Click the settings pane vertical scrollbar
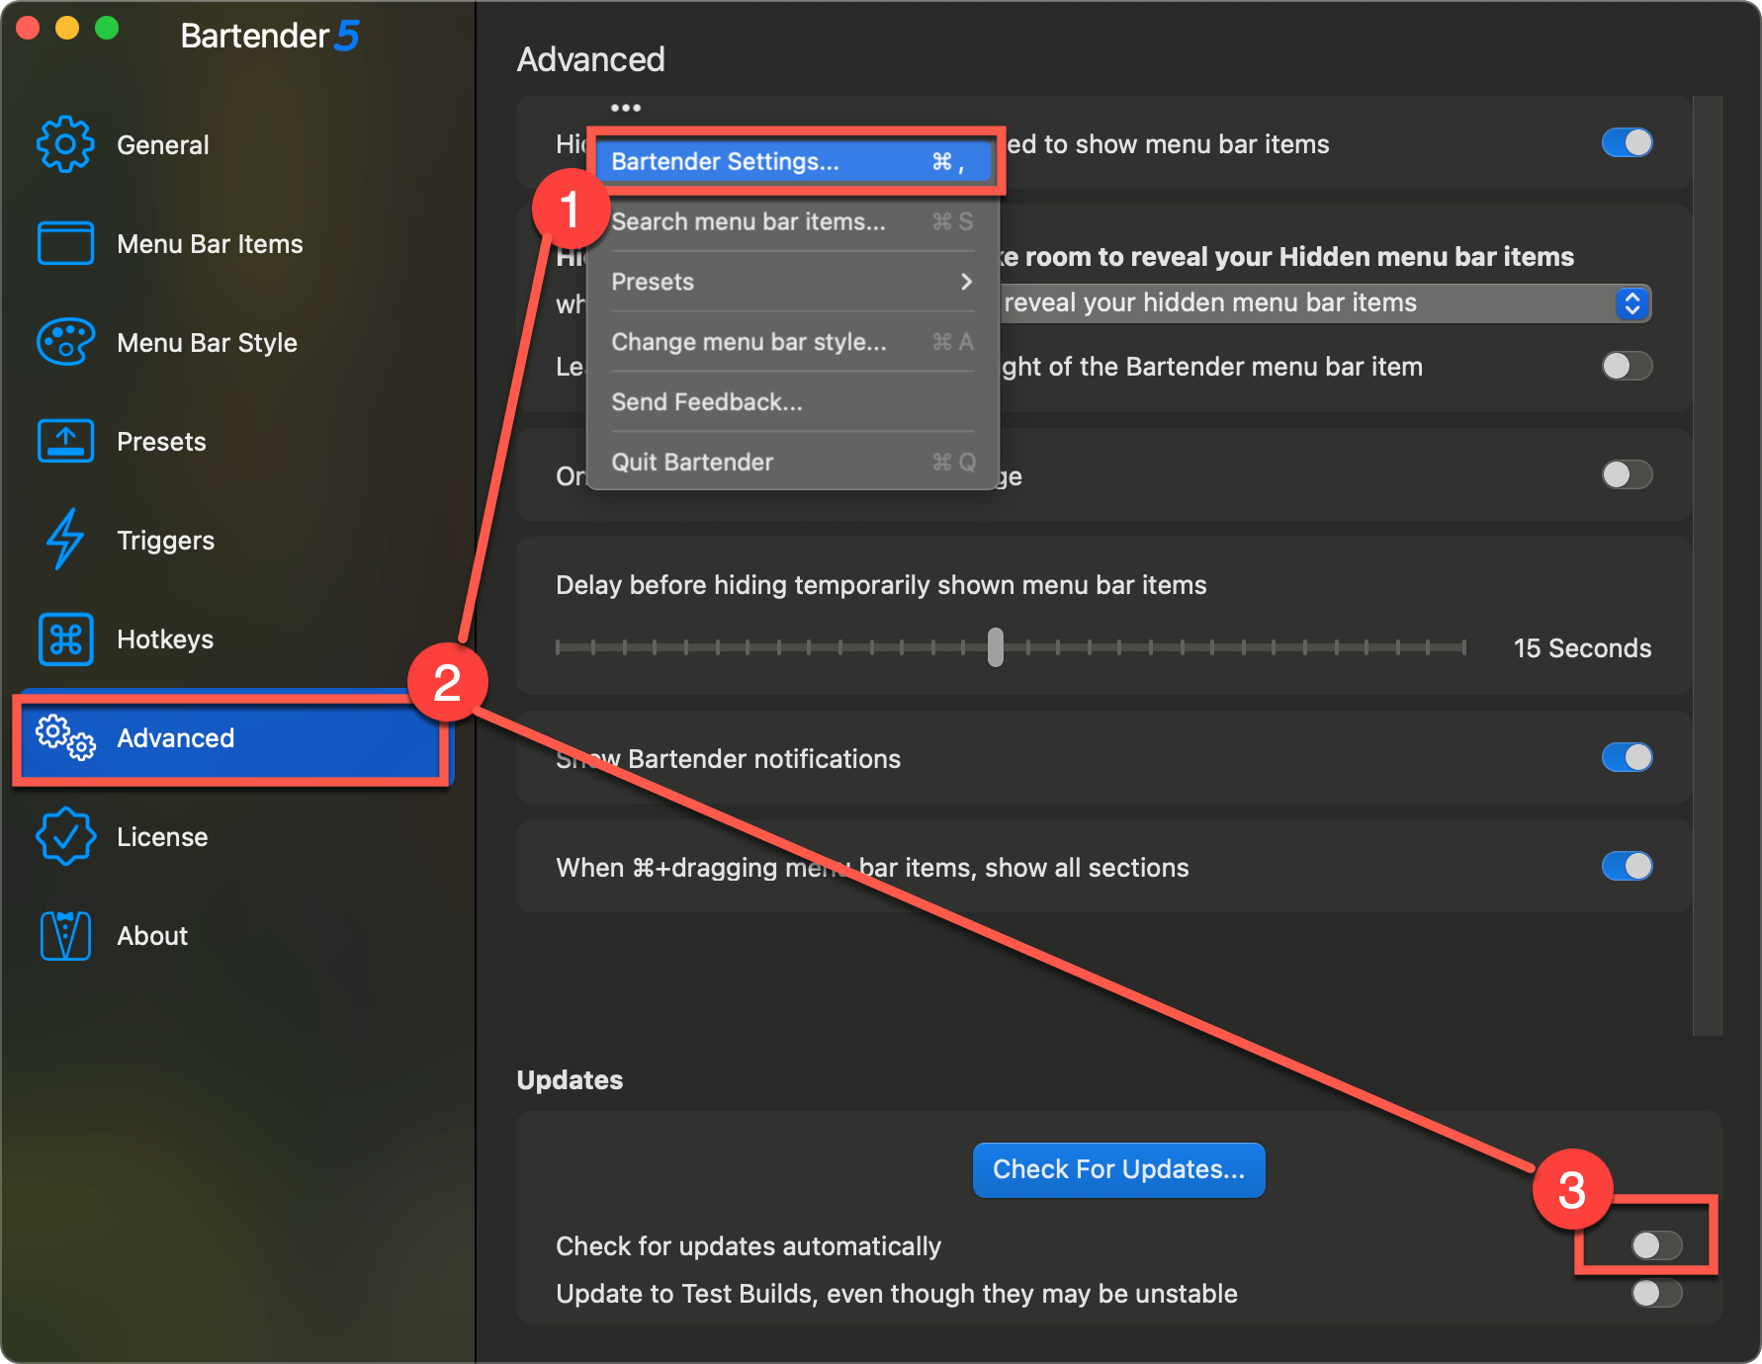The image size is (1762, 1364). click(x=1708, y=563)
